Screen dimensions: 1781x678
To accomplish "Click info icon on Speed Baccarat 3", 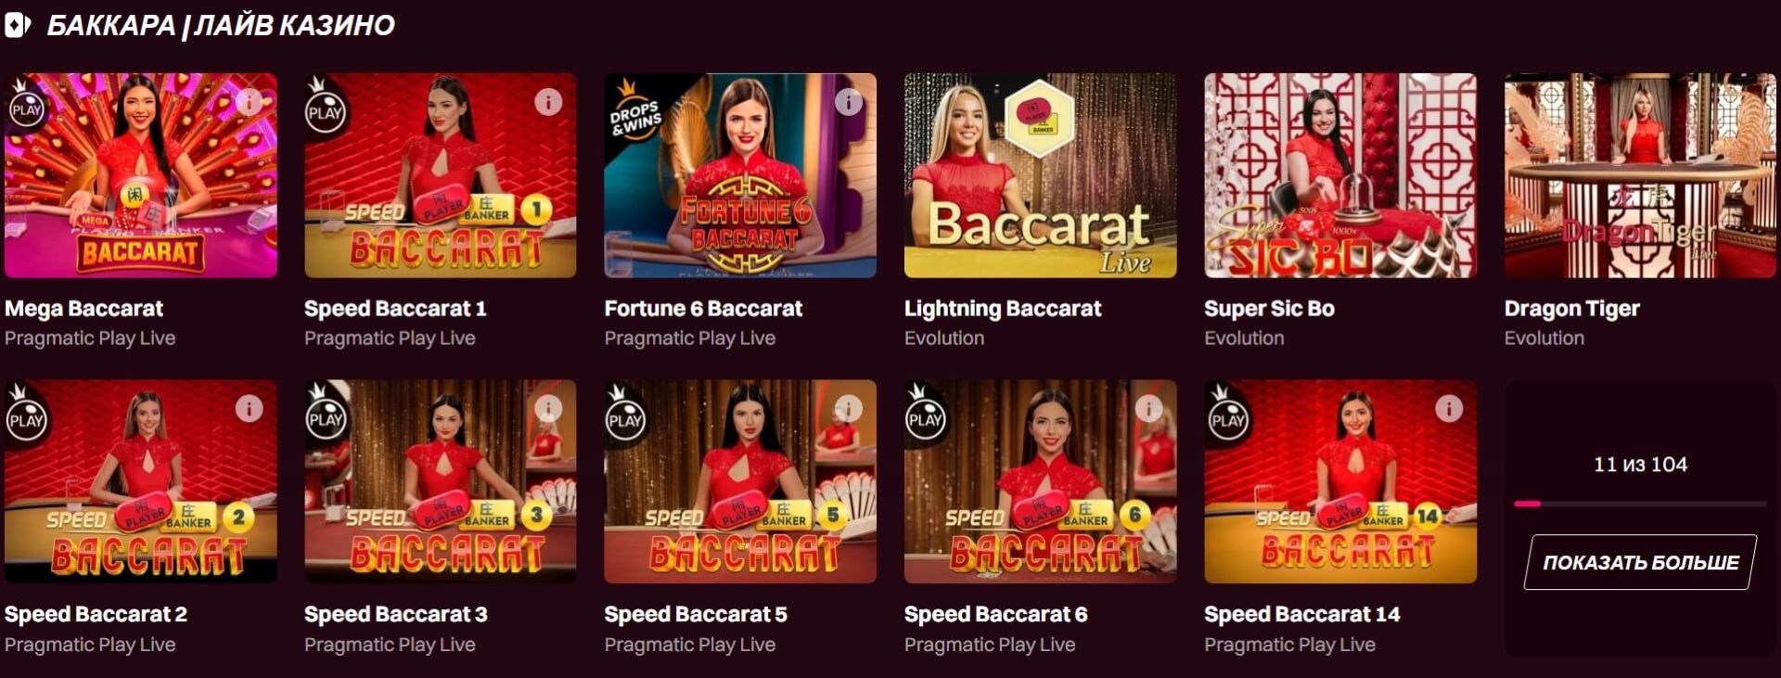I will tap(548, 408).
